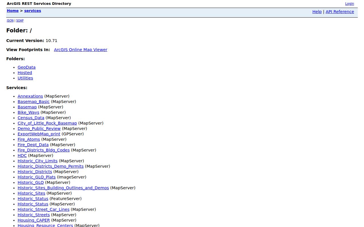Open City_of_Little_Rock_Basemap service

click(47, 123)
